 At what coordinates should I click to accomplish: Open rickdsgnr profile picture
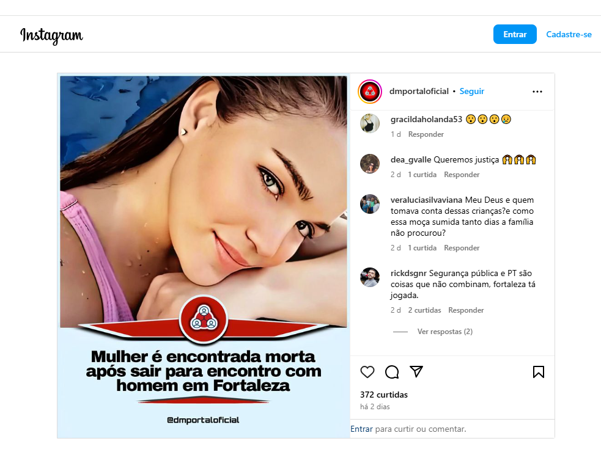click(x=370, y=277)
